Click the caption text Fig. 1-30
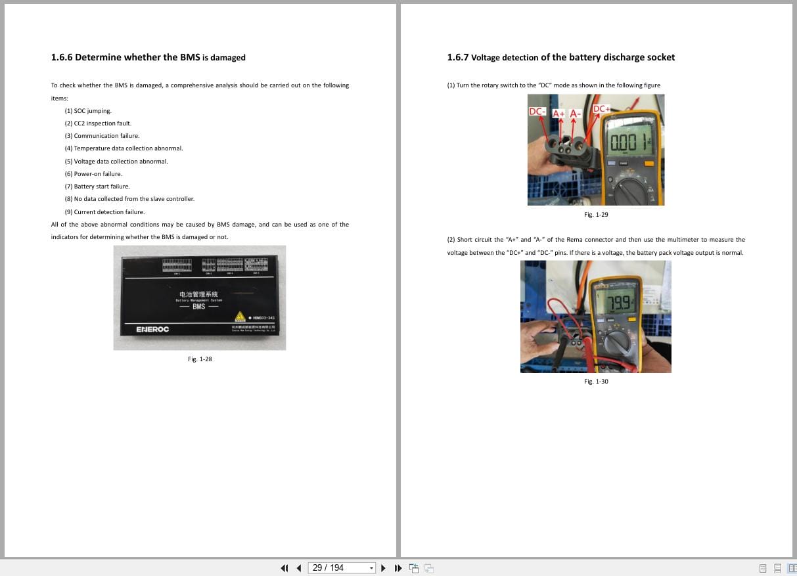Image resolution: width=797 pixels, height=576 pixels. (595, 381)
